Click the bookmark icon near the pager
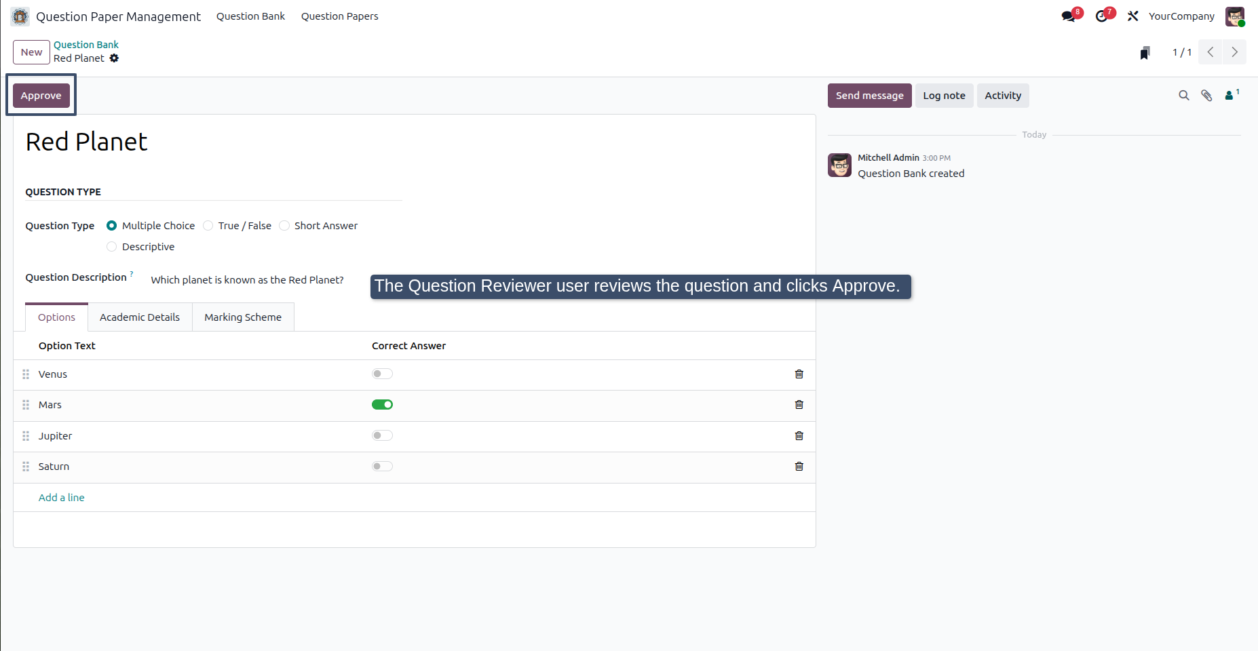The width and height of the screenshot is (1258, 651). [1145, 52]
